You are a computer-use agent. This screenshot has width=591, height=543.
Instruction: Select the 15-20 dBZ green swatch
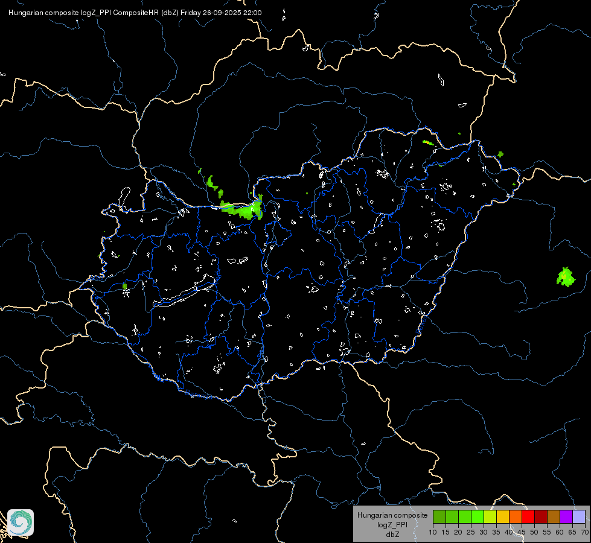coord(452,516)
